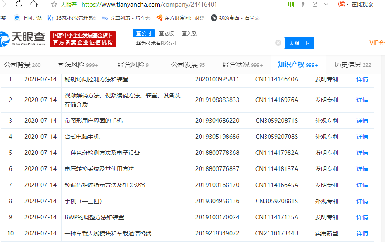Switch to the 历史信息 222 tab
Image resolution: width=385 pixels, height=242 pixels.
[x=353, y=65]
